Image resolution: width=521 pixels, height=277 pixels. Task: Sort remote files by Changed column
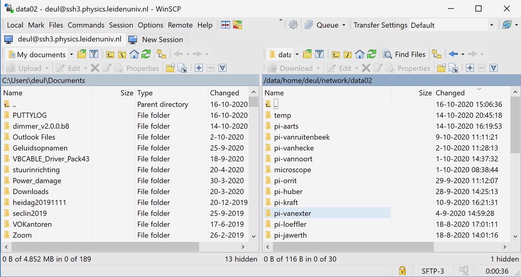click(450, 93)
